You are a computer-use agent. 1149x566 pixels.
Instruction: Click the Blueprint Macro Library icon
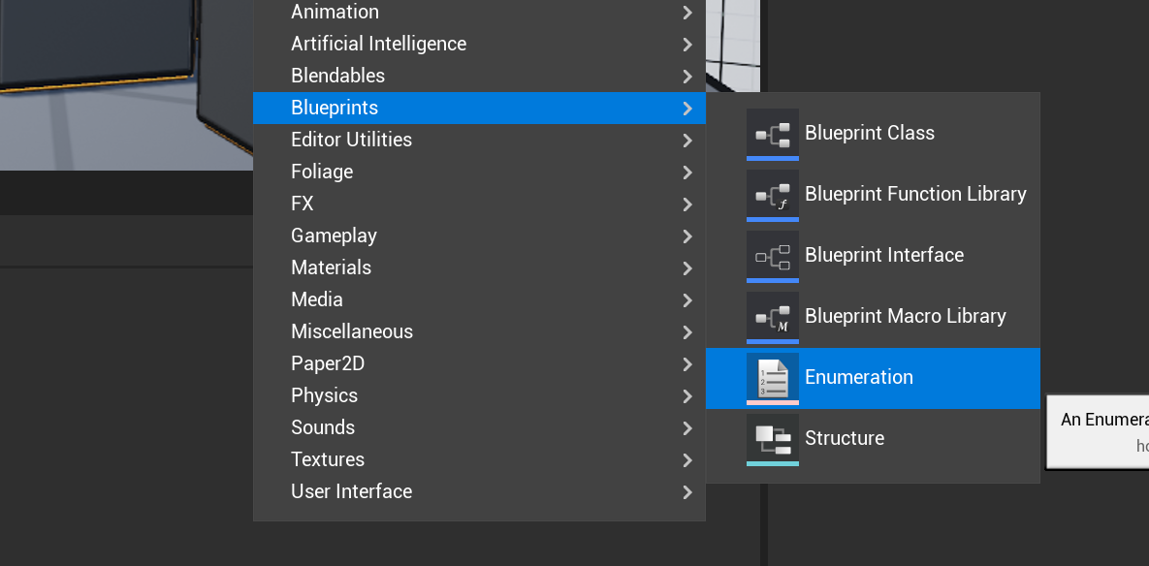point(772,316)
